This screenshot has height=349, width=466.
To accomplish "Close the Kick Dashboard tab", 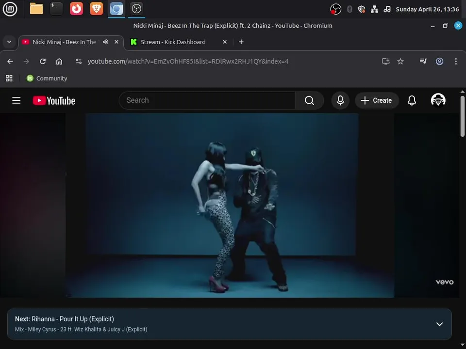I will click(225, 42).
